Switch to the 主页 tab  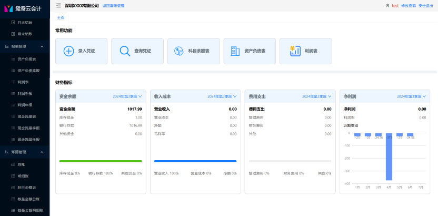click(61, 17)
